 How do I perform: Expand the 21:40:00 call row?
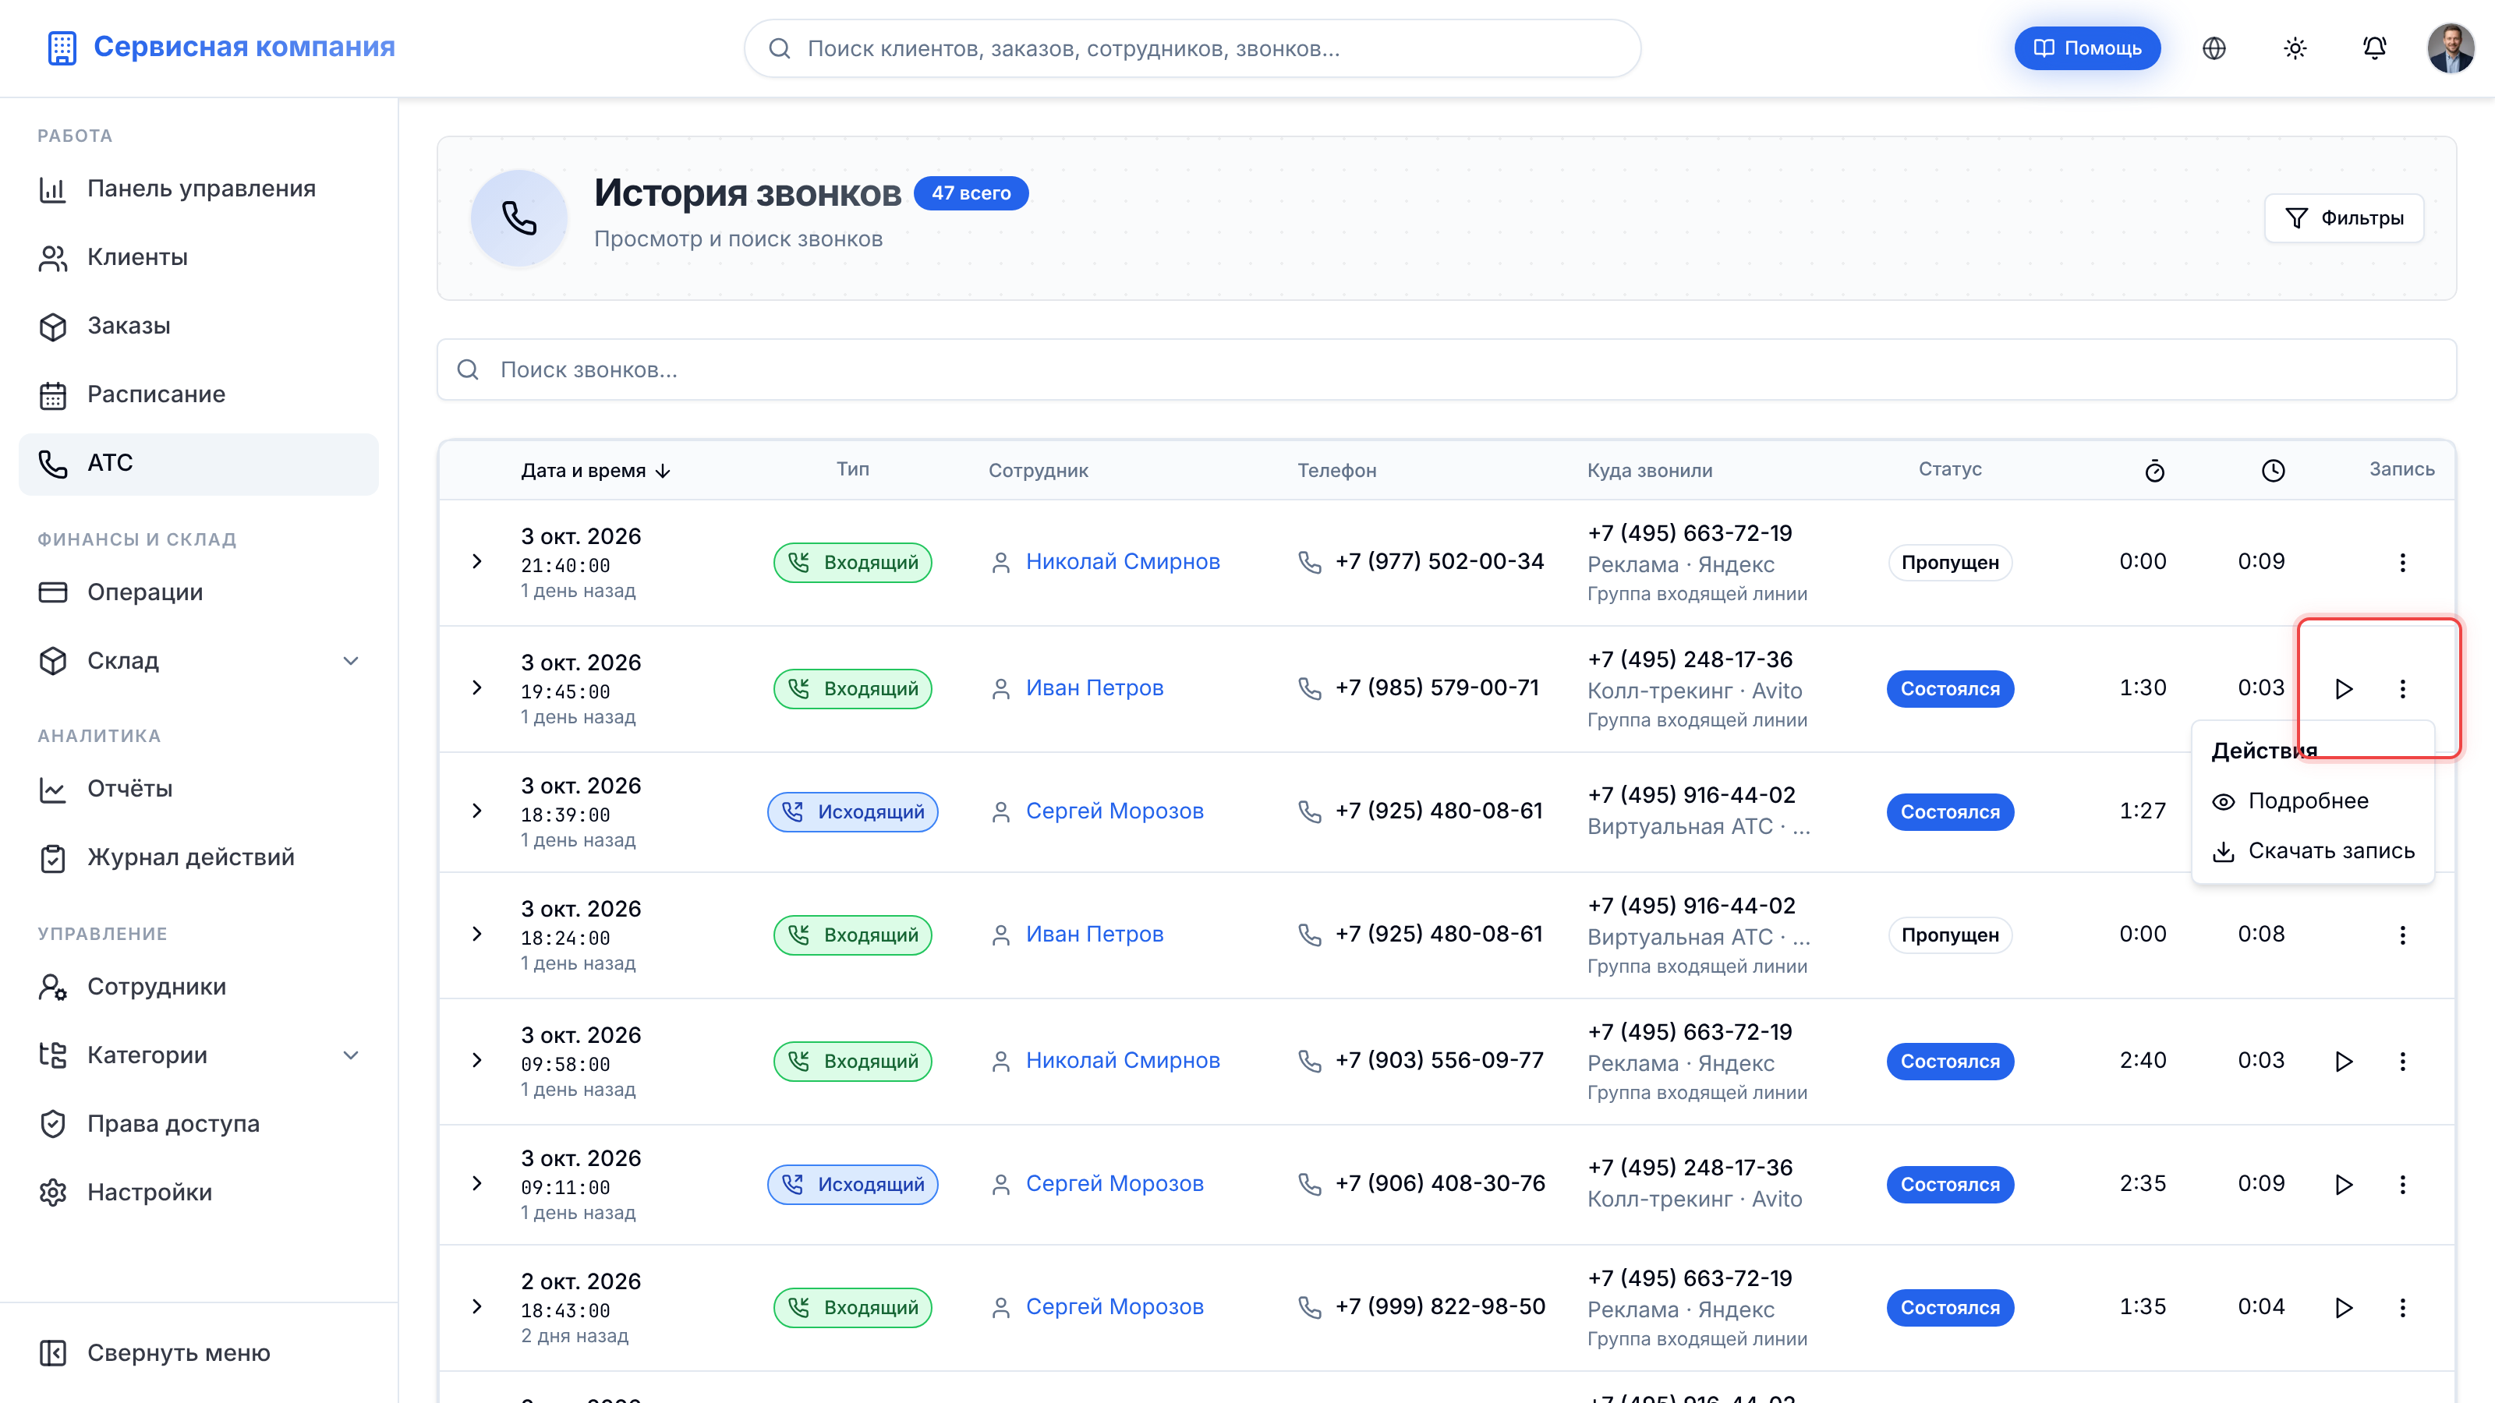click(x=476, y=561)
